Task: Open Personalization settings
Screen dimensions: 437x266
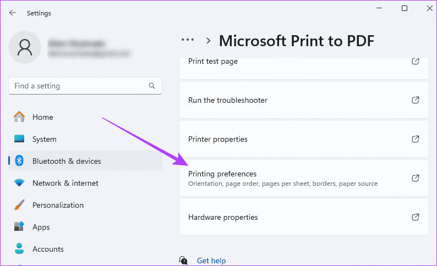Action: 85,205
